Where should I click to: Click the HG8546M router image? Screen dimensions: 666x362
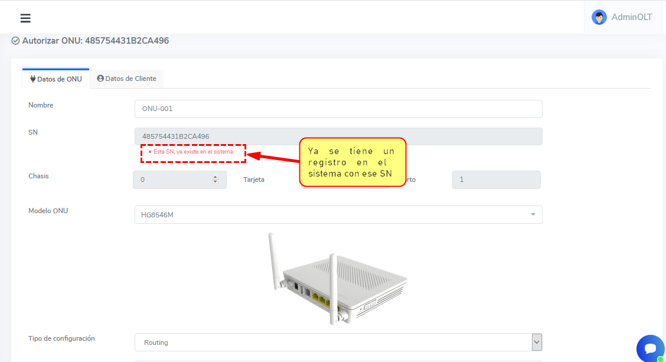pos(338,278)
